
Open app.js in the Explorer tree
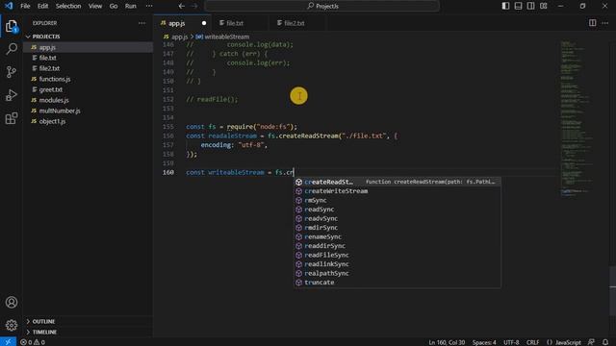click(x=88, y=47)
